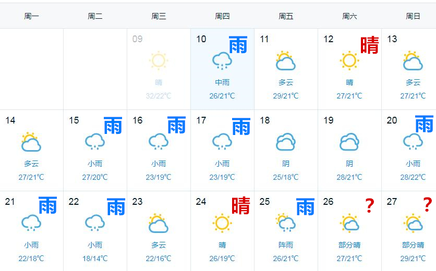Click the red 晴 mark on day 24
This screenshot has height=271, width=436.
[x=241, y=205]
